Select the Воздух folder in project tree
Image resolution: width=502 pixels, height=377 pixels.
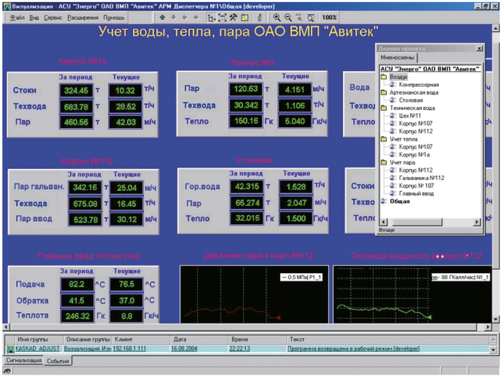[x=398, y=77]
